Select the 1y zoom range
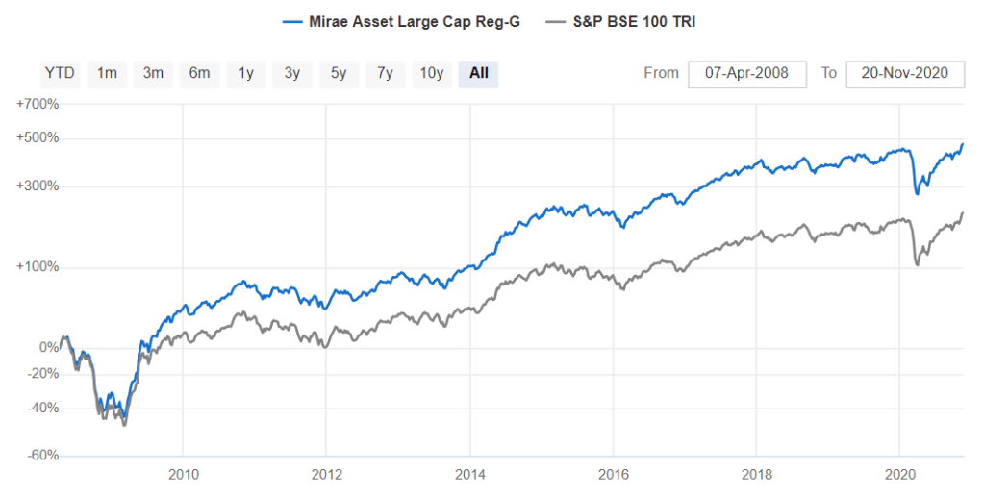 coord(245,73)
